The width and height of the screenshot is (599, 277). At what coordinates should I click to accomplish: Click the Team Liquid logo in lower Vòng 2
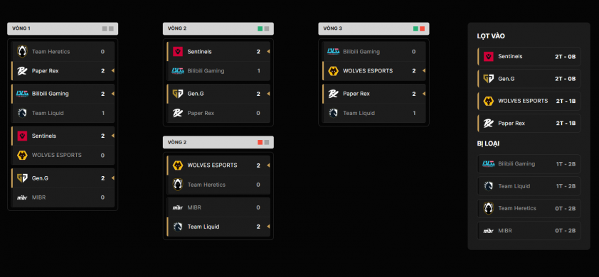pyautogui.click(x=178, y=227)
